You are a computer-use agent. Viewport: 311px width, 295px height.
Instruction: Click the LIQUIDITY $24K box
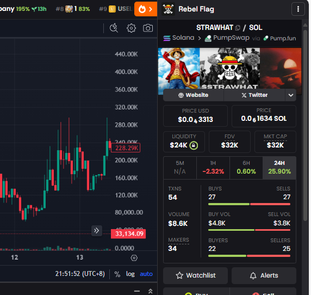coord(184,142)
